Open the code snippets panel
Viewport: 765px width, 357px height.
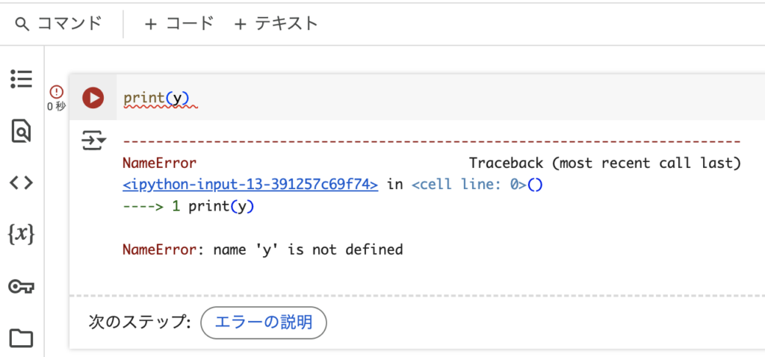tap(22, 183)
